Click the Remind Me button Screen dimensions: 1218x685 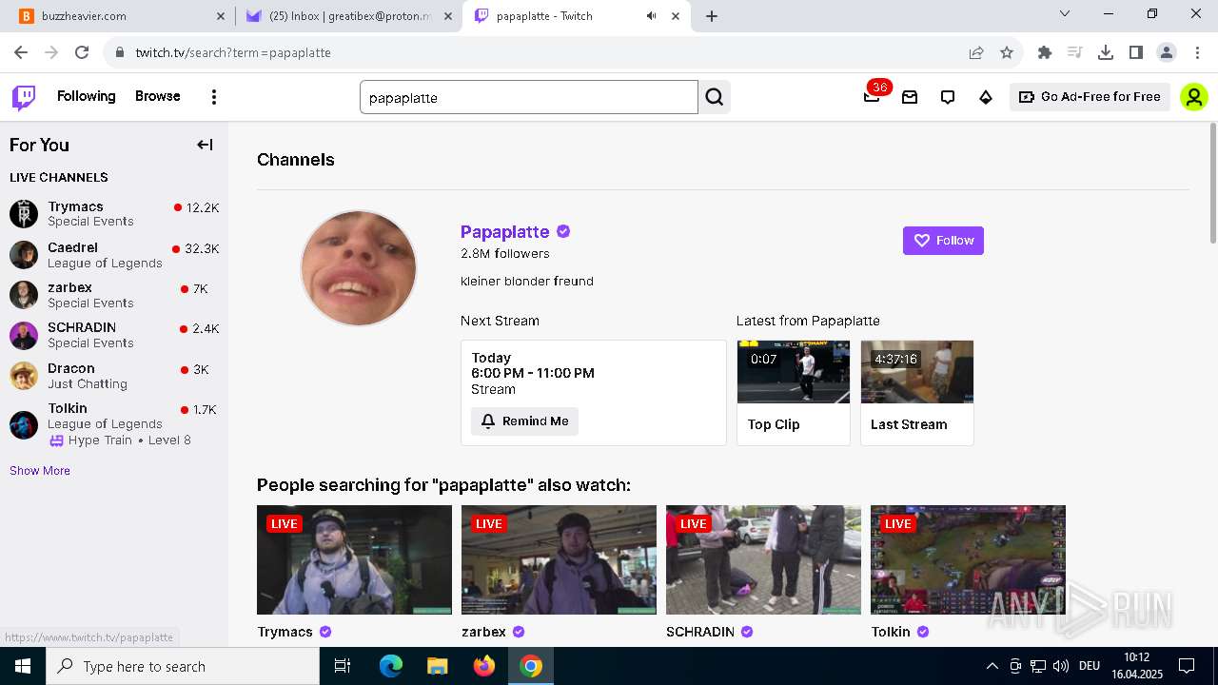[x=524, y=421]
